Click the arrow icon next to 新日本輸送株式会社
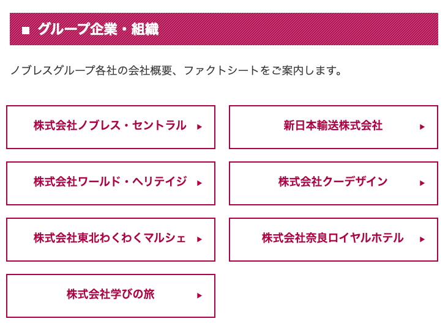Viewport: 448px width, 335px height. pyautogui.click(x=422, y=127)
